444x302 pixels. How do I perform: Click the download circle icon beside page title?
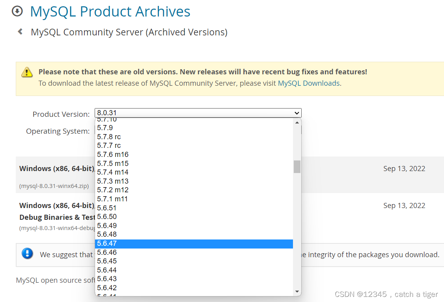[17, 11]
